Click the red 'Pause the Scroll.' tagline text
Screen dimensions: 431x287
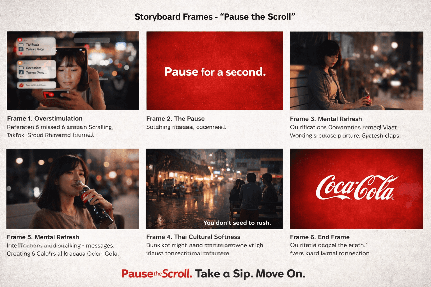coord(157,274)
